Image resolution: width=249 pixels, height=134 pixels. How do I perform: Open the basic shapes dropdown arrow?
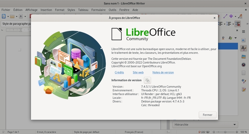coord(235,16)
